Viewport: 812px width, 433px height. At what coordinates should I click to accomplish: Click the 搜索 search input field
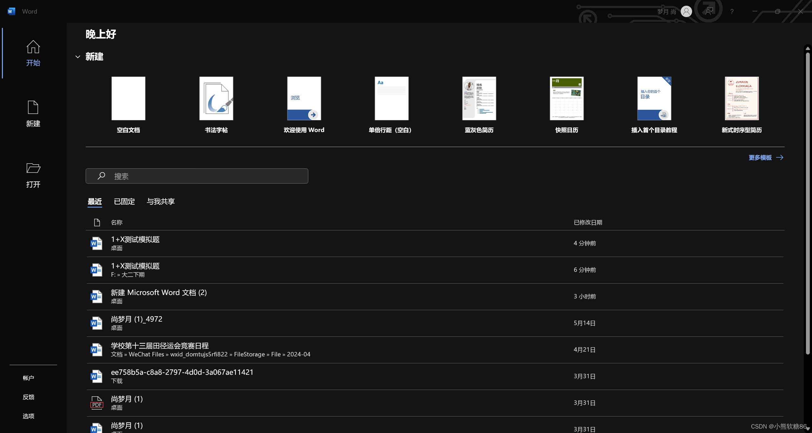click(197, 176)
